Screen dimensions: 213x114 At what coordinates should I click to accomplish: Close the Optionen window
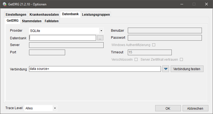(206, 4)
